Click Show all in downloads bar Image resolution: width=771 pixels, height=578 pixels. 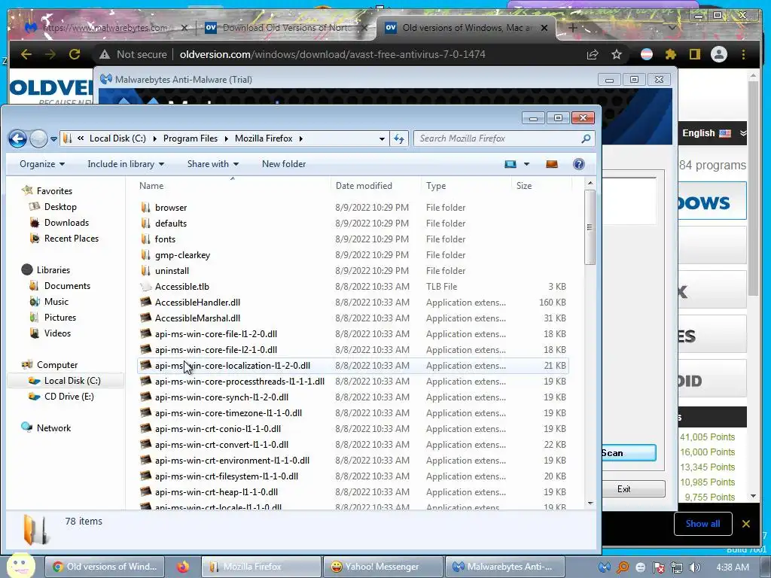702,524
